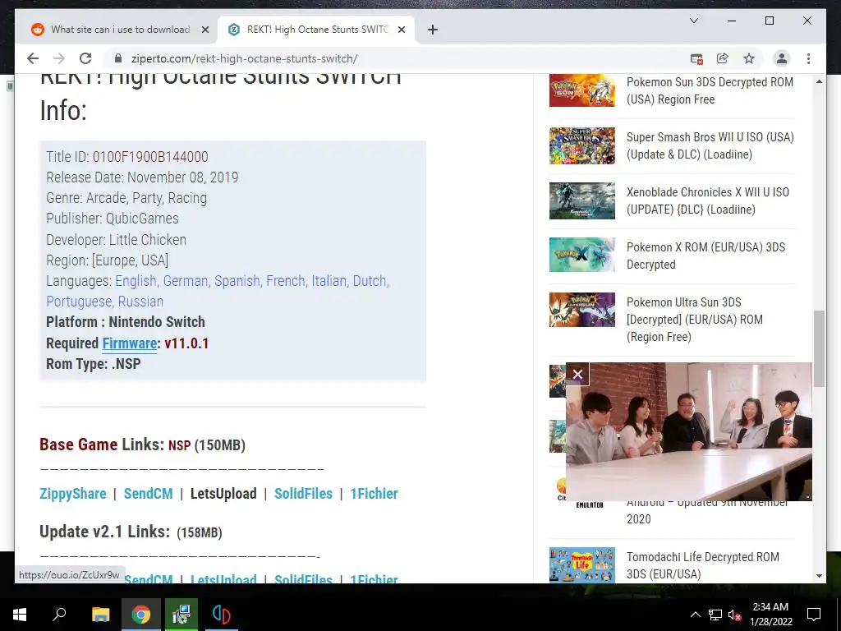The width and height of the screenshot is (841, 631).
Task: Bookmark this page with the star
Action: tap(749, 58)
